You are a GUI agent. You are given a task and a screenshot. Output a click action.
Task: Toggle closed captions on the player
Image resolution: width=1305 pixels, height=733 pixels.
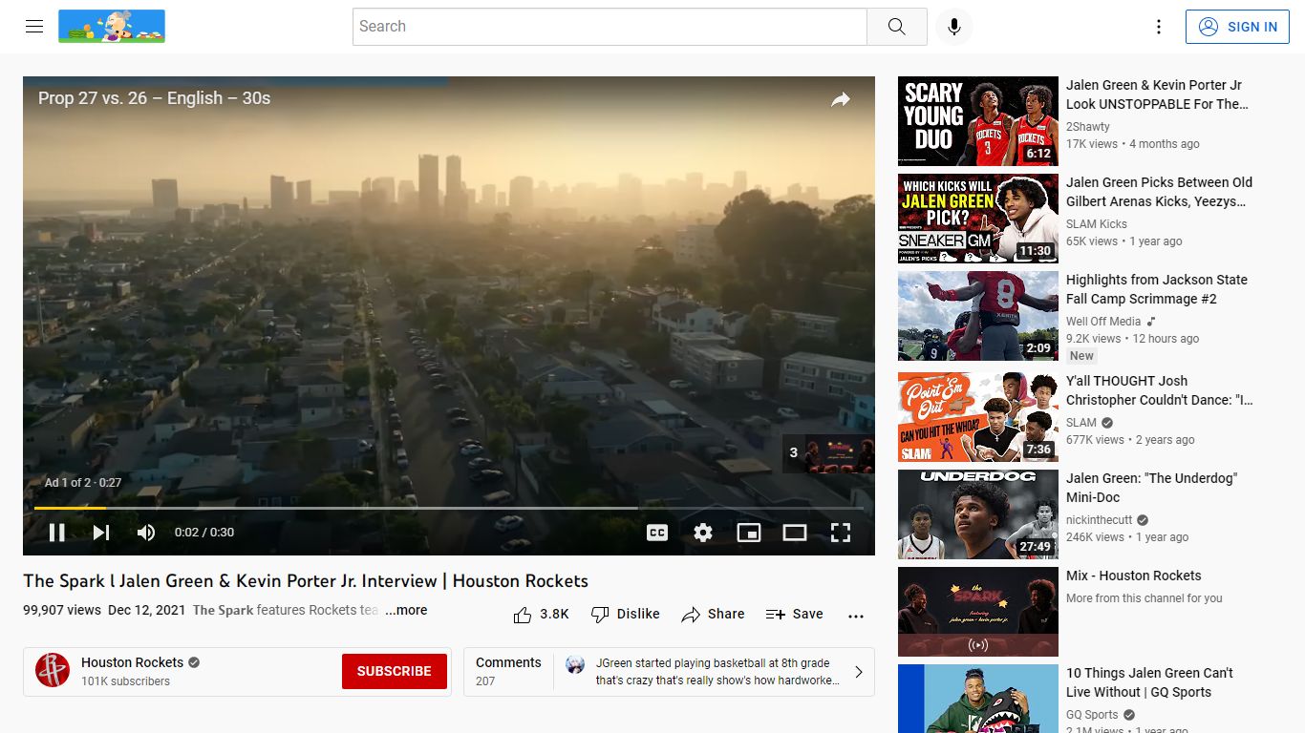coord(657,533)
